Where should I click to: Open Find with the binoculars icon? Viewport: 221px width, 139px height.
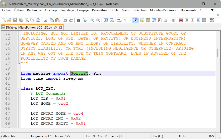point(79,20)
